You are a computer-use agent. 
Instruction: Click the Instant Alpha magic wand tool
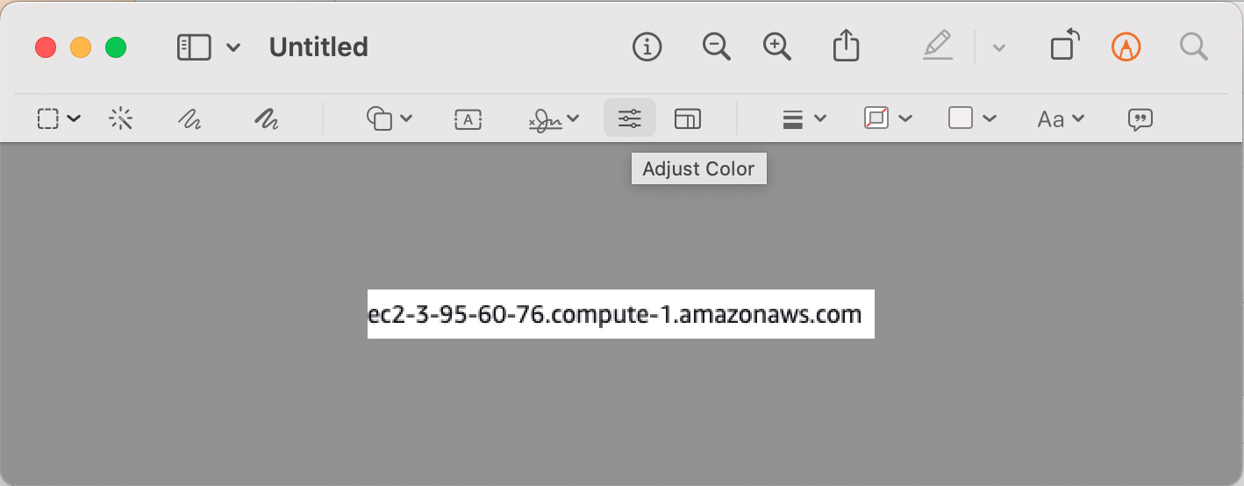[x=121, y=118]
